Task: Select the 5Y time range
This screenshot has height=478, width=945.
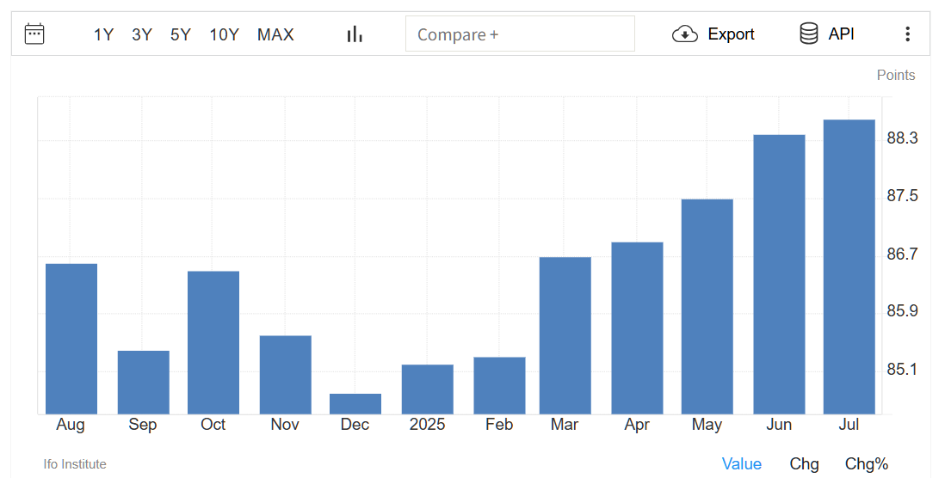Action: tap(180, 35)
